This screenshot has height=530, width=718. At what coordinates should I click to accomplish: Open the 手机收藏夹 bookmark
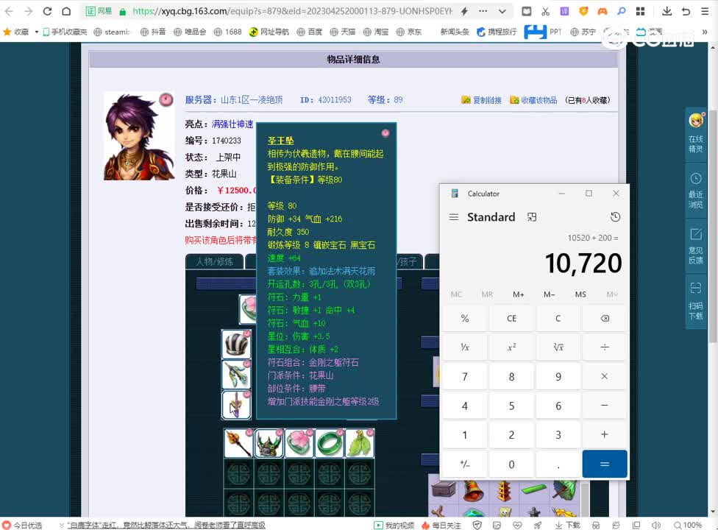point(65,32)
